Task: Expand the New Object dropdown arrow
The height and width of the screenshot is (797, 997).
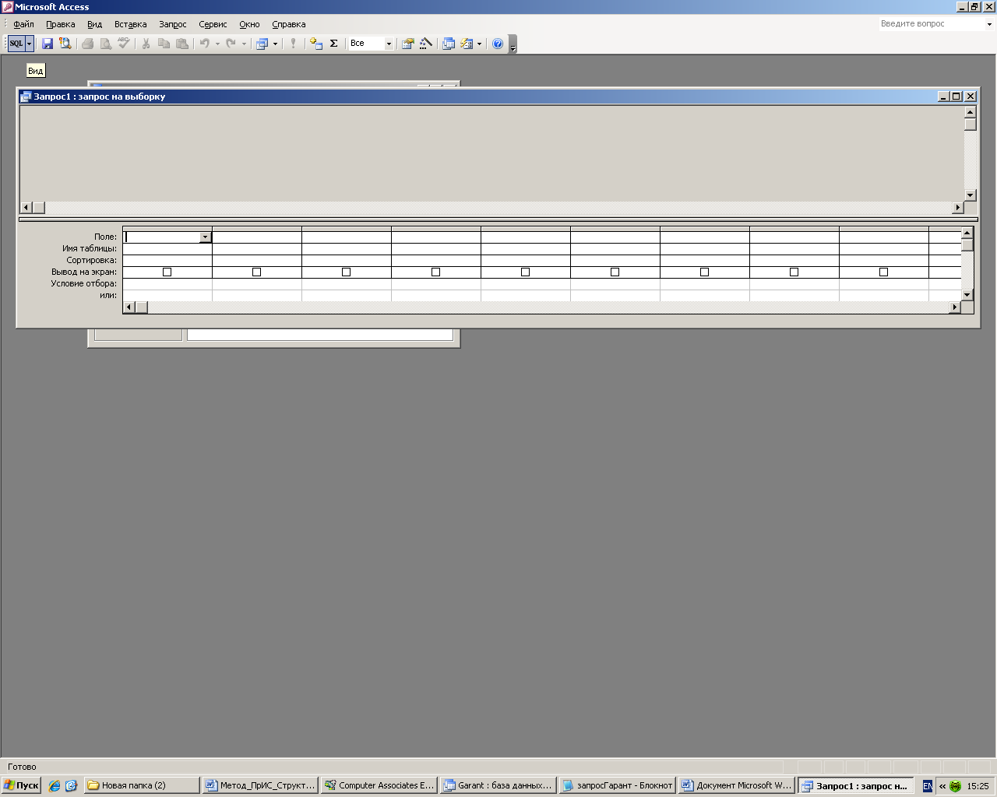Action: pyautogui.click(x=479, y=44)
